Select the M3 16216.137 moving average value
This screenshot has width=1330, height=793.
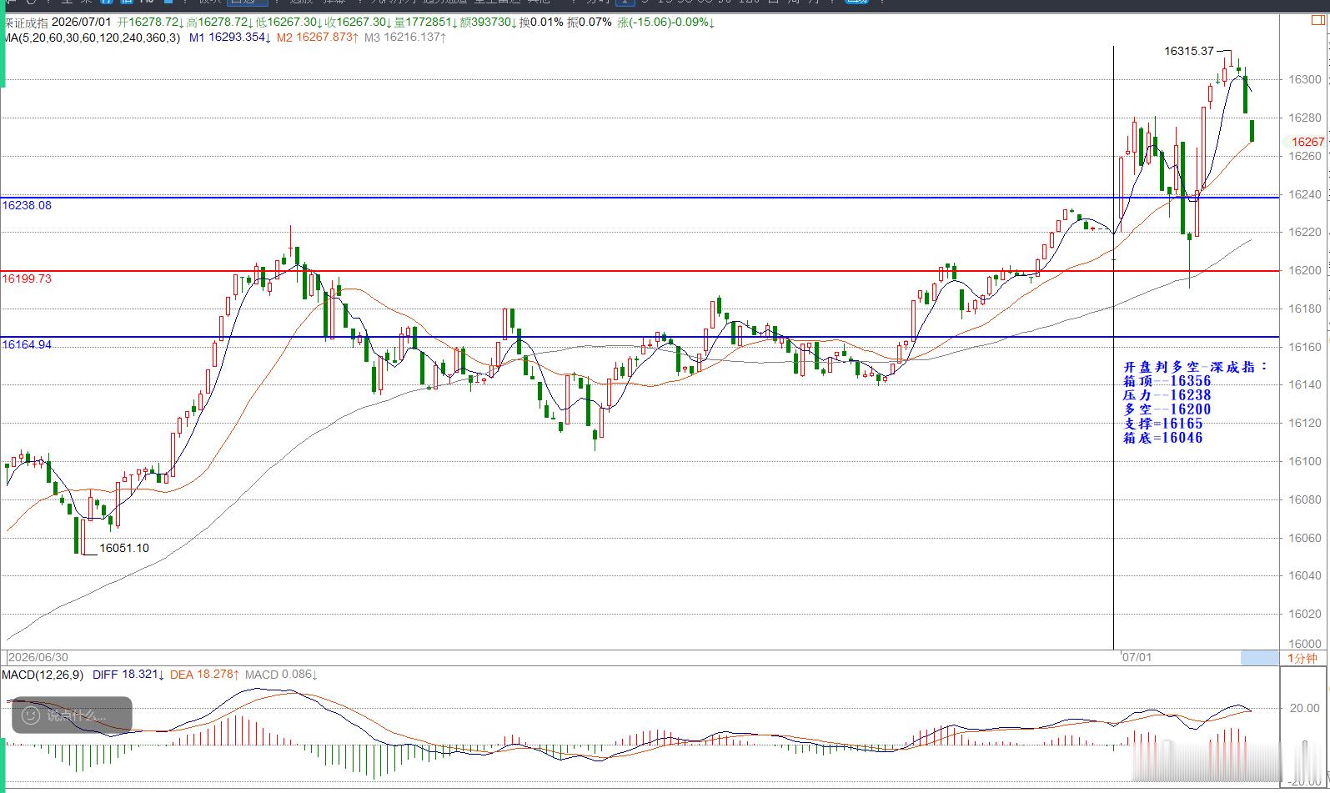[x=404, y=38]
